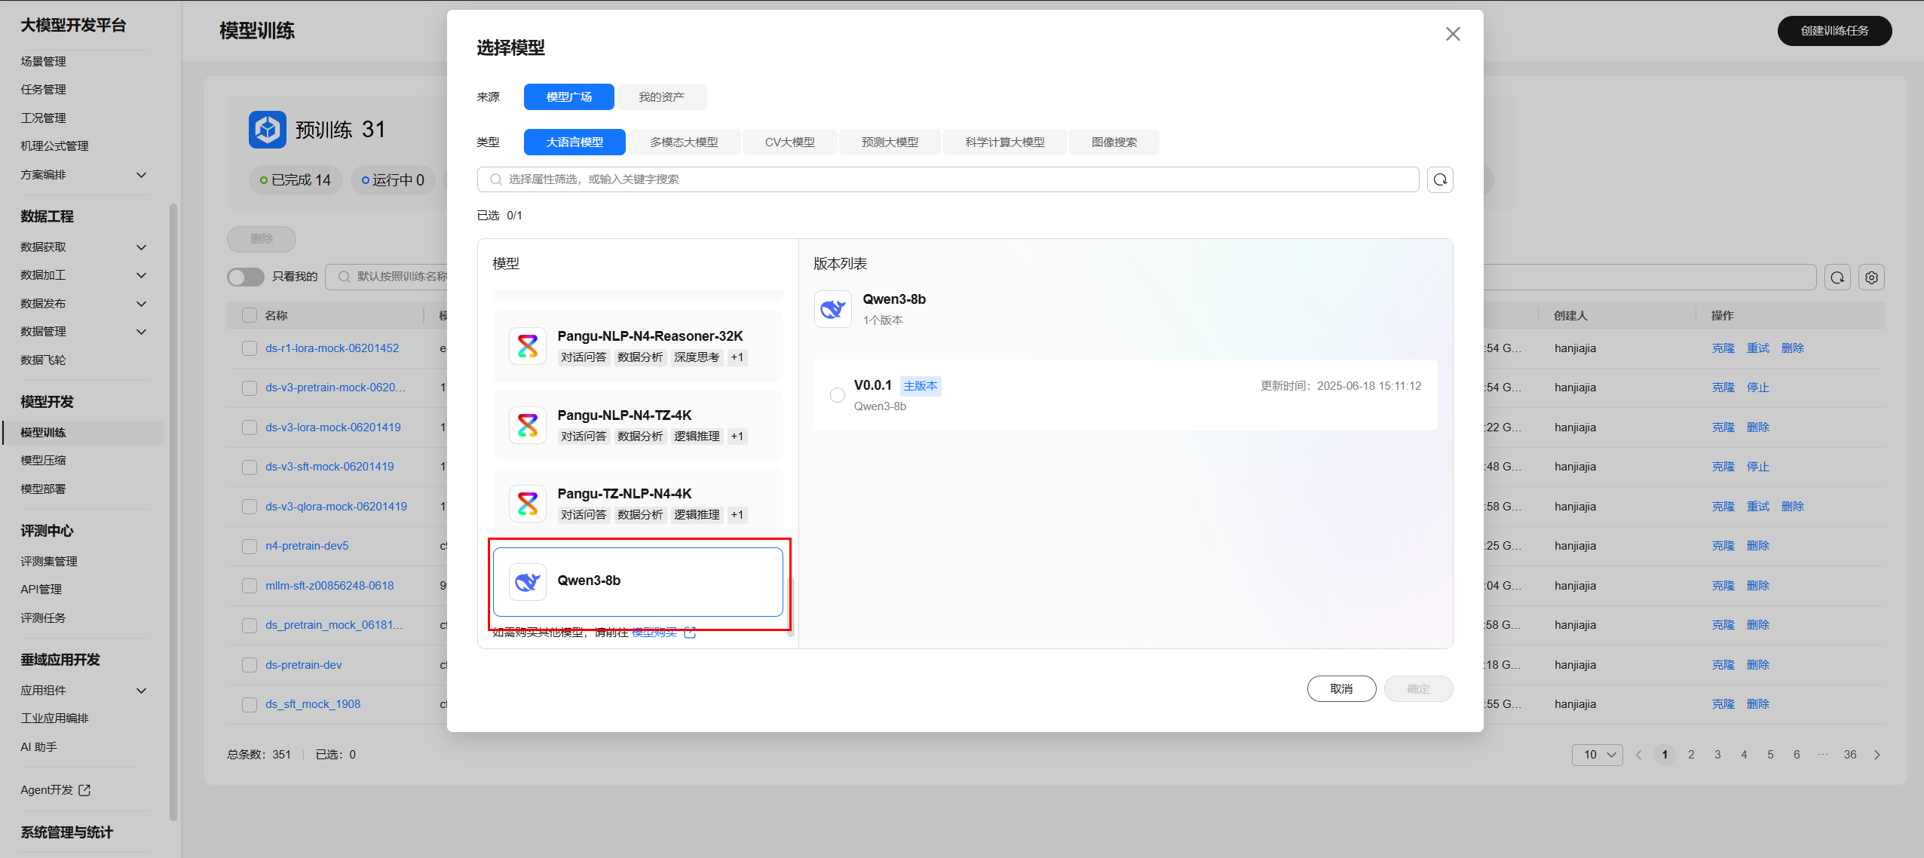Open the 模型购买 link
1924x858 pixels.
(x=654, y=633)
